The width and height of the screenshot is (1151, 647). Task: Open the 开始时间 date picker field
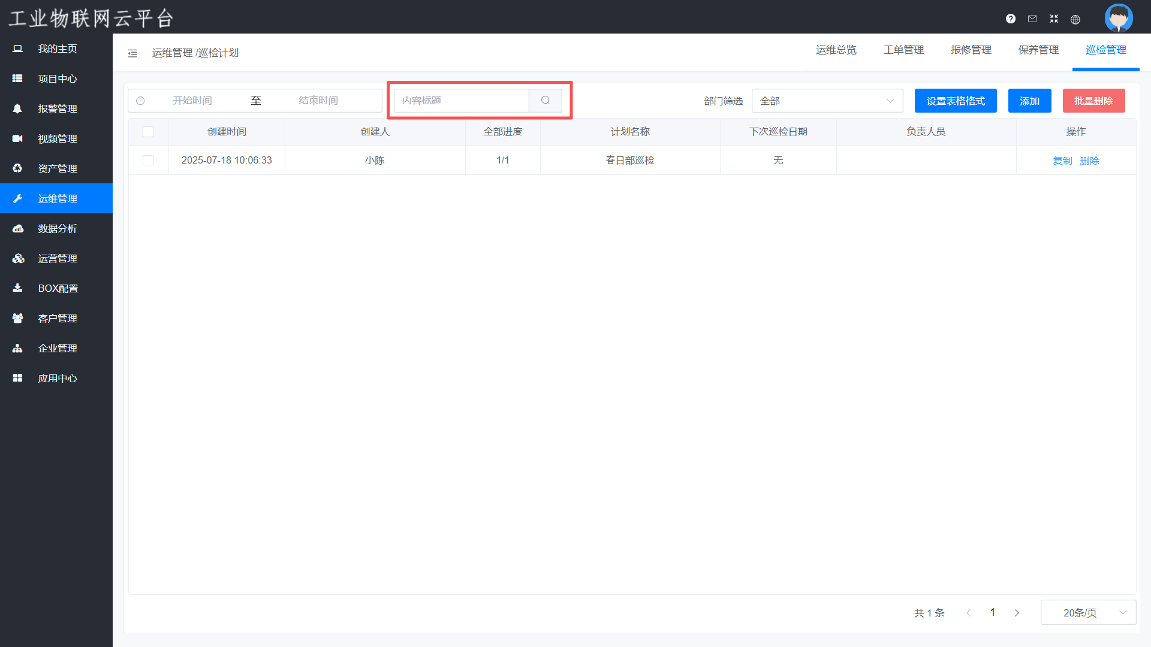click(x=192, y=101)
